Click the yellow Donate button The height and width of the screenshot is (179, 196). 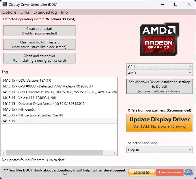coord(141,172)
